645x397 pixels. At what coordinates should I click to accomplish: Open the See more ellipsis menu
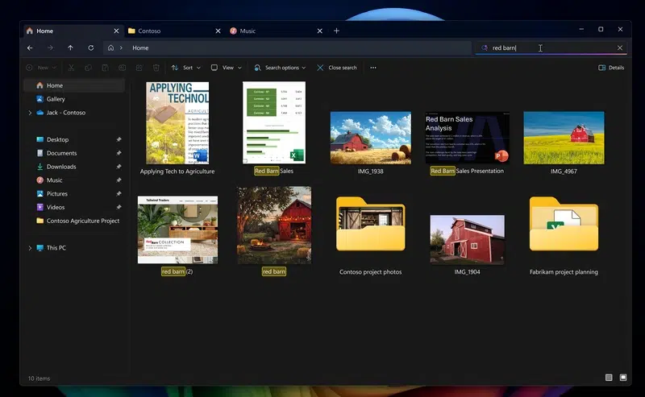372,68
